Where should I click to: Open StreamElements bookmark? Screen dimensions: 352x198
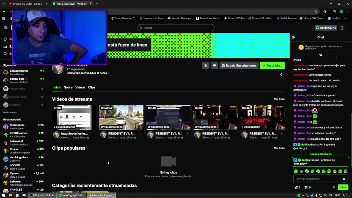pos(123,18)
